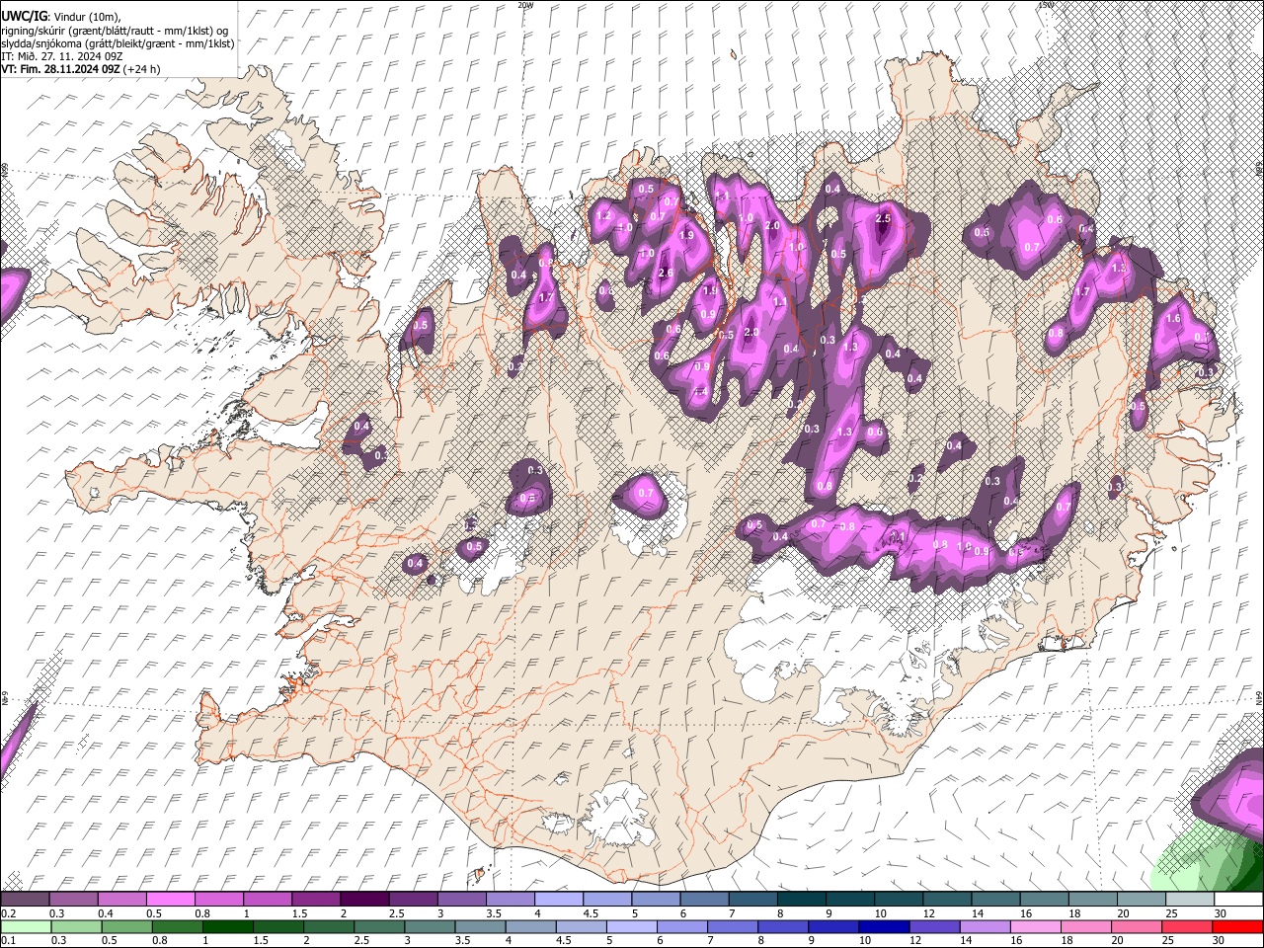Pick rain-scale bright red swatch after 30
The image size is (1264, 948).
click(x=1236, y=926)
